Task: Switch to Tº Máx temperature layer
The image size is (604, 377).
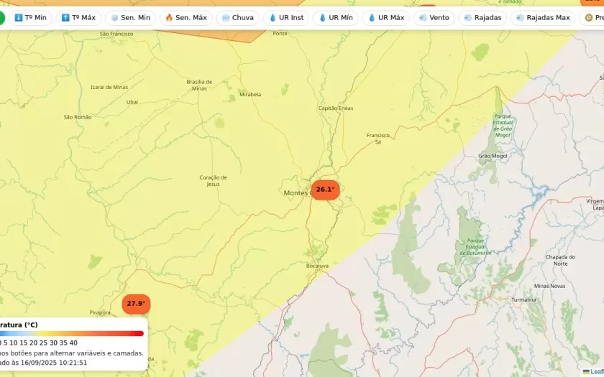Action: coord(78,18)
